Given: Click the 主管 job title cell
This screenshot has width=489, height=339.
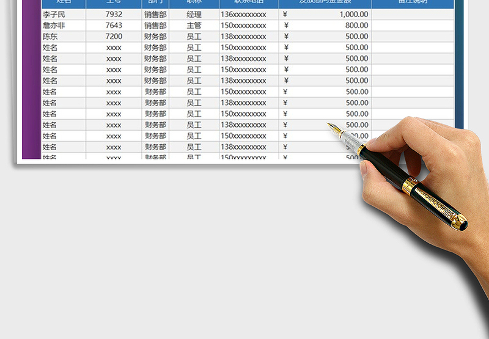Looking at the screenshot, I should 194,26.
